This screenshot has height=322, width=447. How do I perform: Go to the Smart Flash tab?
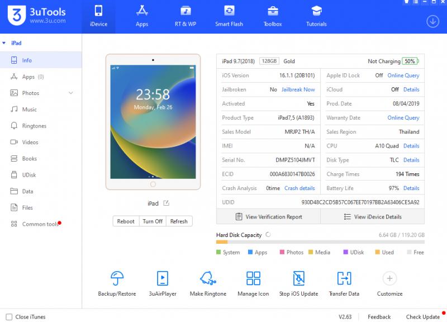click(229, 17)
